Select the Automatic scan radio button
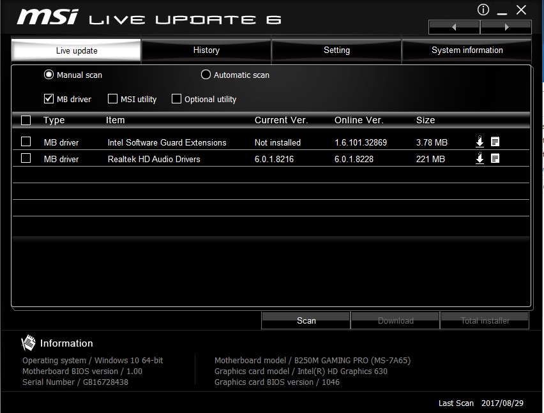544x413 pixels. tap(206, 75)
